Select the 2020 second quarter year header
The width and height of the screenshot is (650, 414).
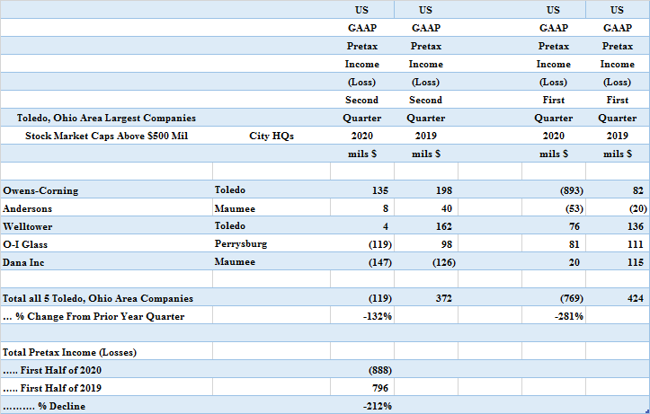pos(362,136)
